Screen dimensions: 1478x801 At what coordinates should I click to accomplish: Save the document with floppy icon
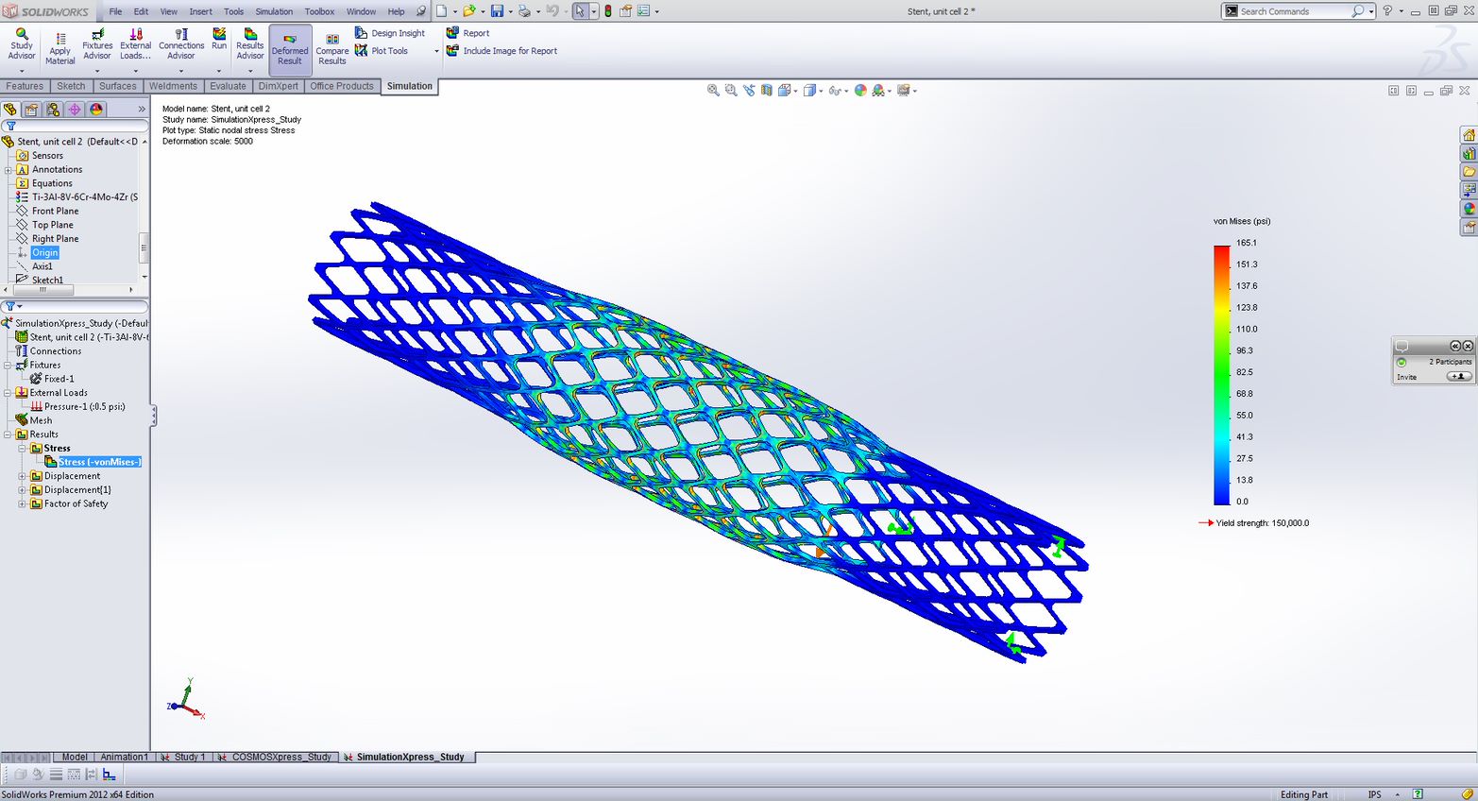[497, 11]
